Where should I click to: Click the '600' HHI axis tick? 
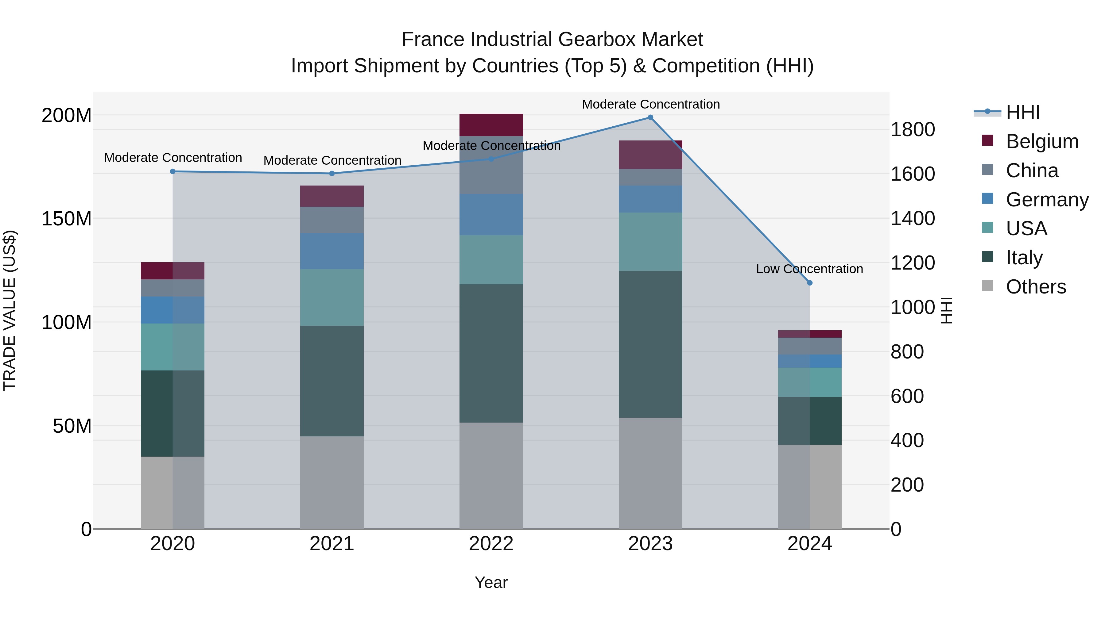[907, 396]
